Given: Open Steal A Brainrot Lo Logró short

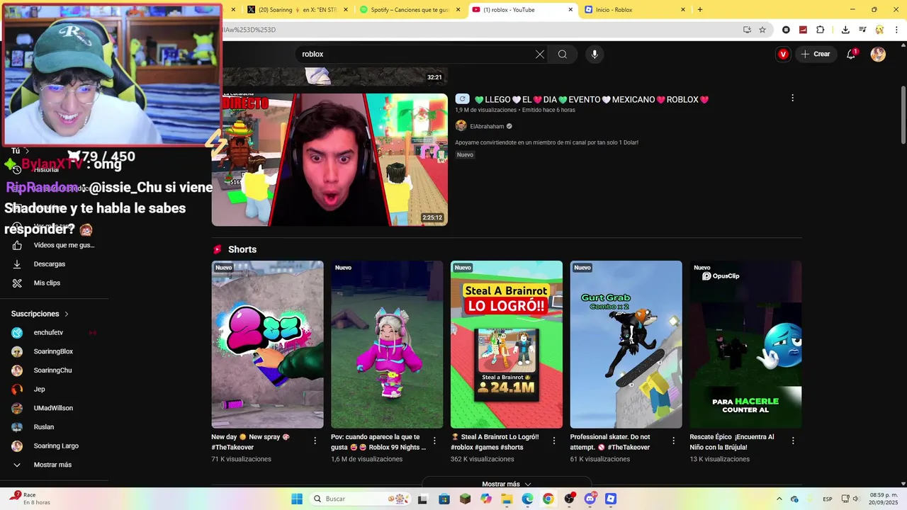Looking at the screenshot, I should tap(507, 344).
